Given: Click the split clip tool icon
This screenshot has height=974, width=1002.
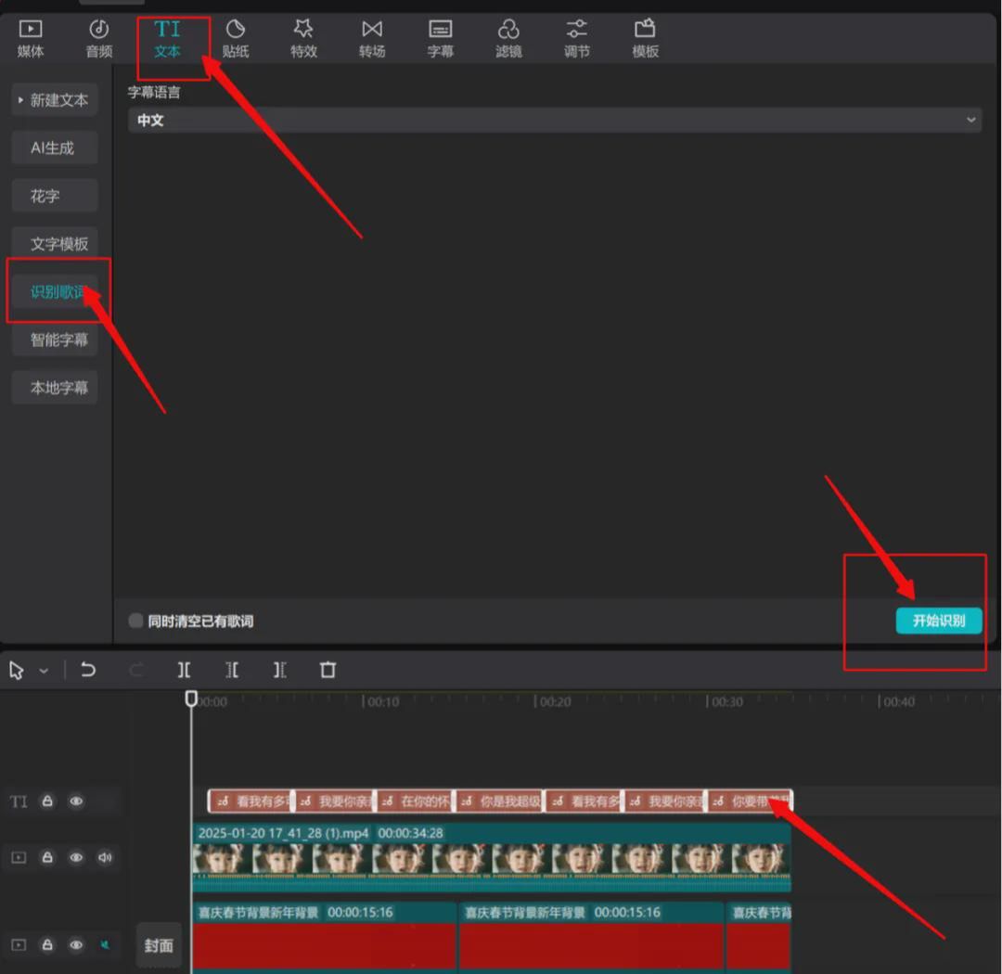Looking at the screenshot, I should point(185,670).
